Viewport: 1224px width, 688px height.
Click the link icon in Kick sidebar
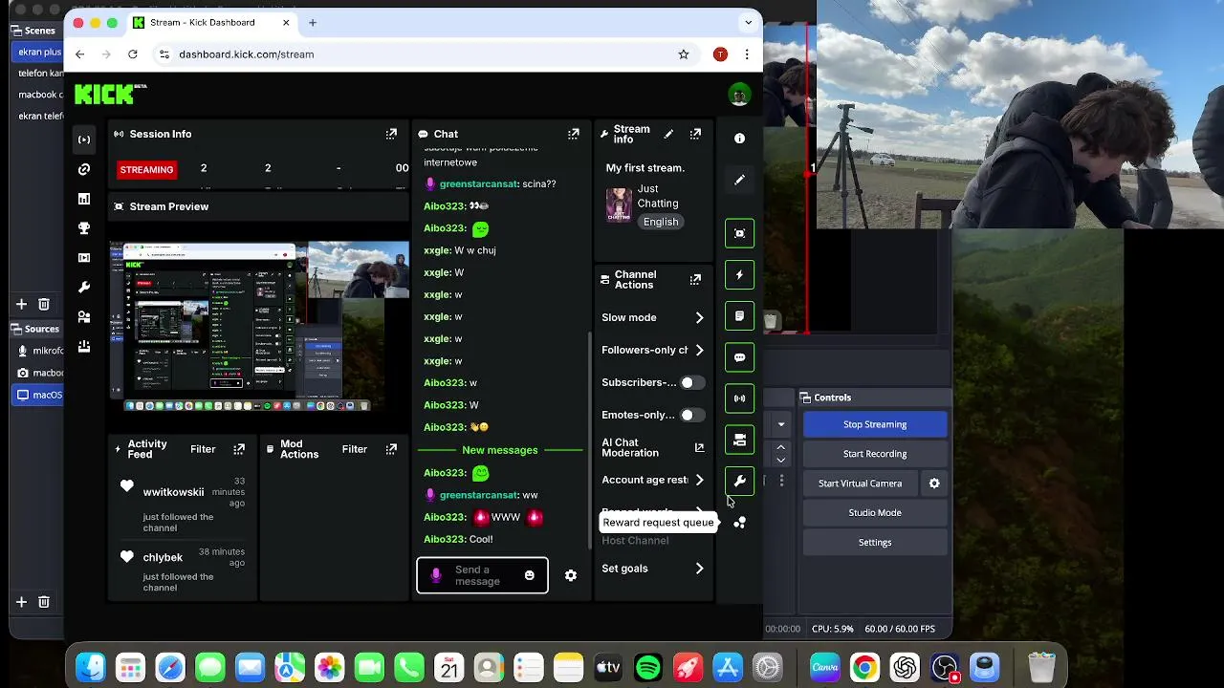84,169
